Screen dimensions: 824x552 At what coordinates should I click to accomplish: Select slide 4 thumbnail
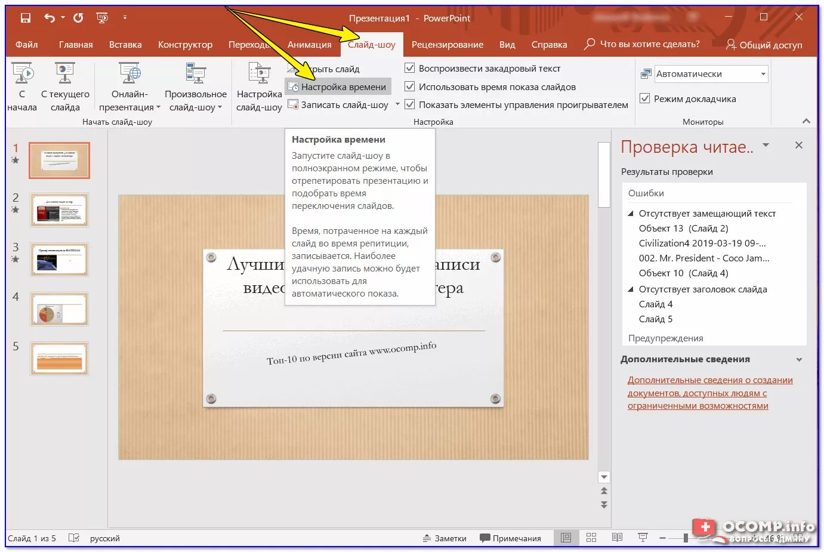click(60, 309)
